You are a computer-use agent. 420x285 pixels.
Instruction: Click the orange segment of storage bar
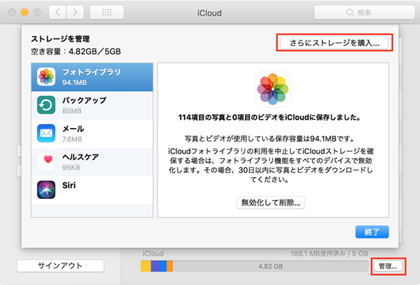click(x=169, y=266)
